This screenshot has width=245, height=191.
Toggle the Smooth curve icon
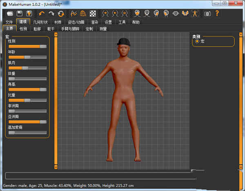pos(74,13)
